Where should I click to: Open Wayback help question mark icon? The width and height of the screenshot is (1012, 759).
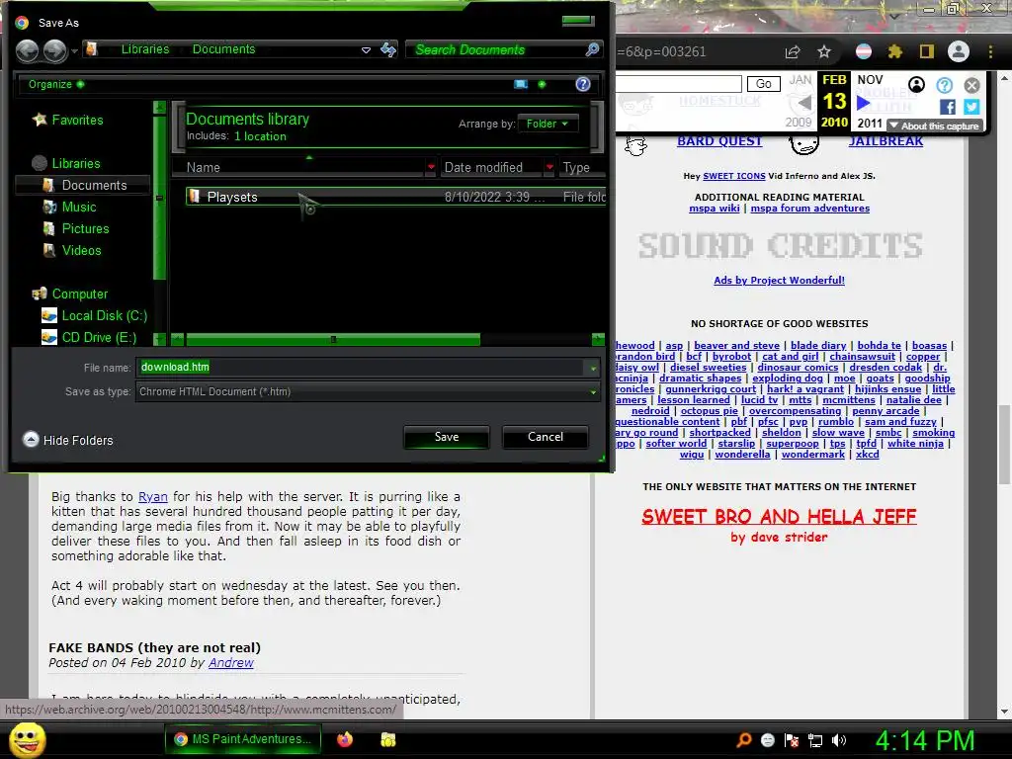[x=944, y=85]
